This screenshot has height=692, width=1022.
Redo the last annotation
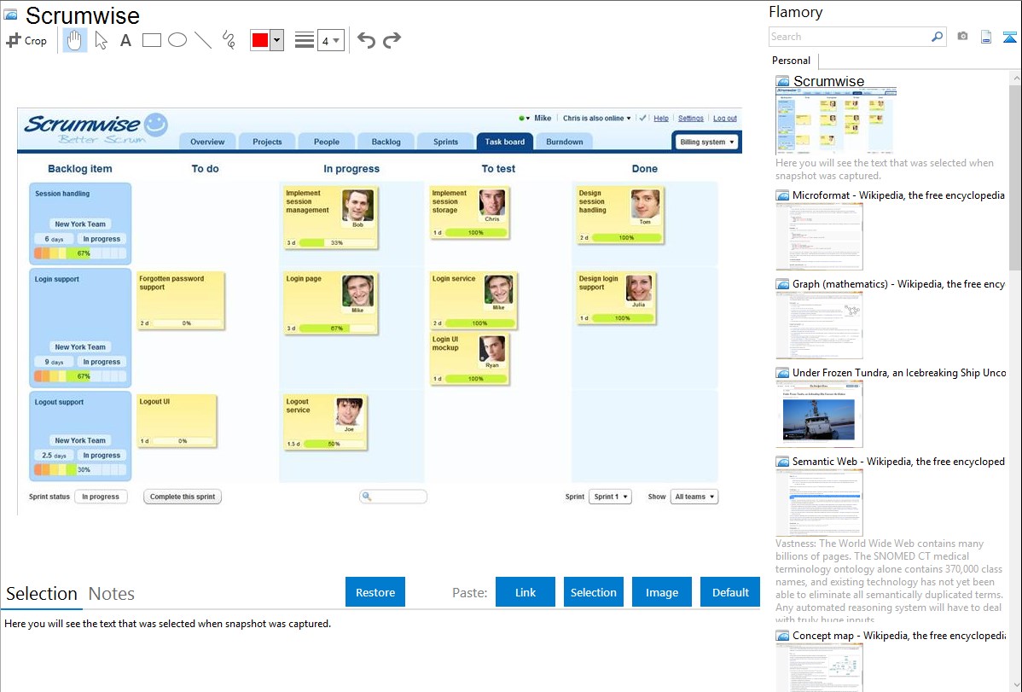(392, 40)
